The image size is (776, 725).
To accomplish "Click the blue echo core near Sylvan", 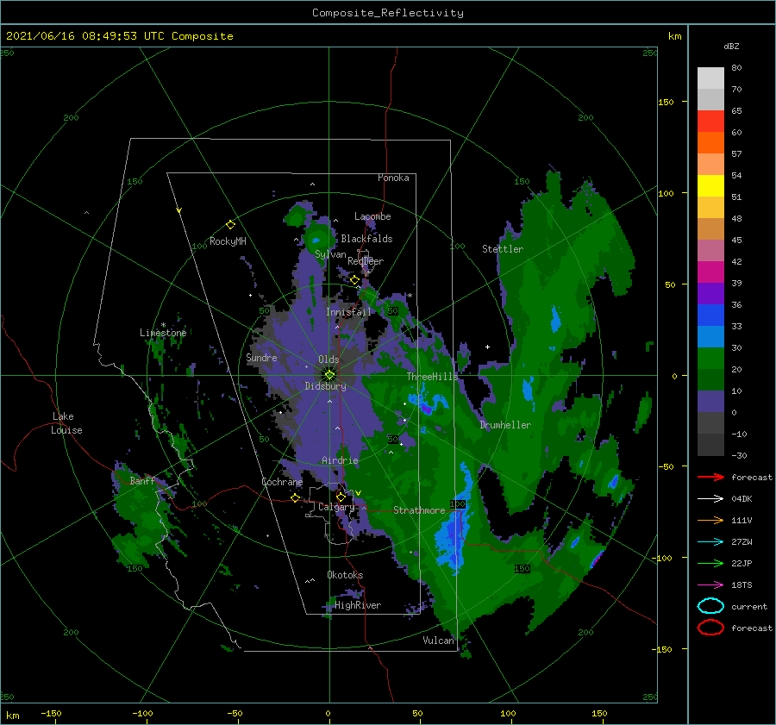I will click(x=316, y=241).
